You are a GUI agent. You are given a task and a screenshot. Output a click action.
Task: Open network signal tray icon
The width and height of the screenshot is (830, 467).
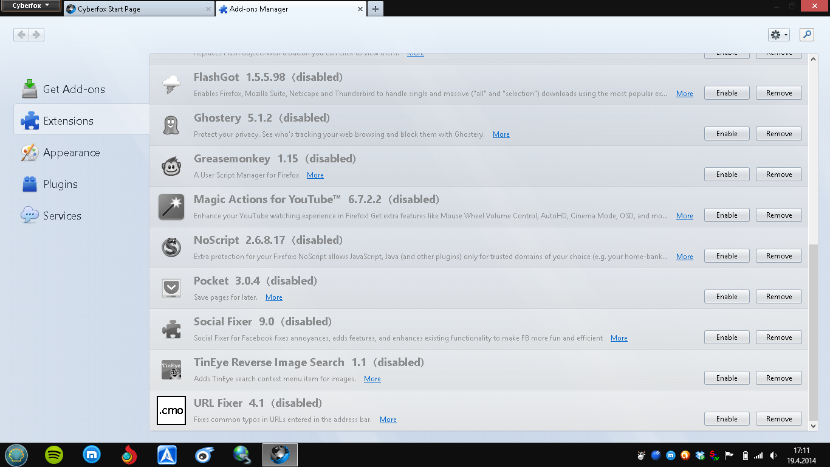pyautogui.click(x=758, y=455)
